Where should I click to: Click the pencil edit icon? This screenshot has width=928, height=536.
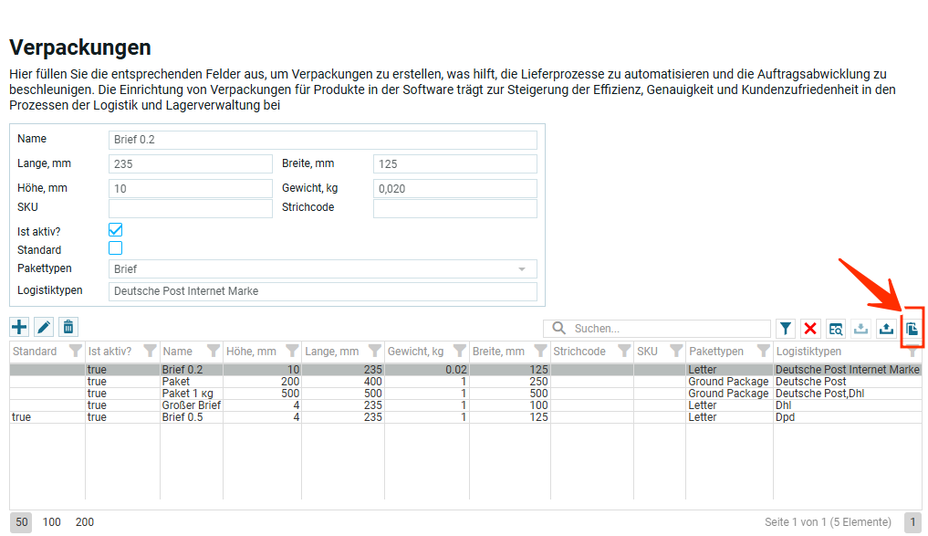pos(44,327)
